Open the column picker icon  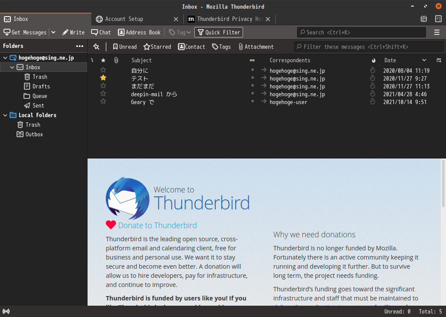click(439, 60)
